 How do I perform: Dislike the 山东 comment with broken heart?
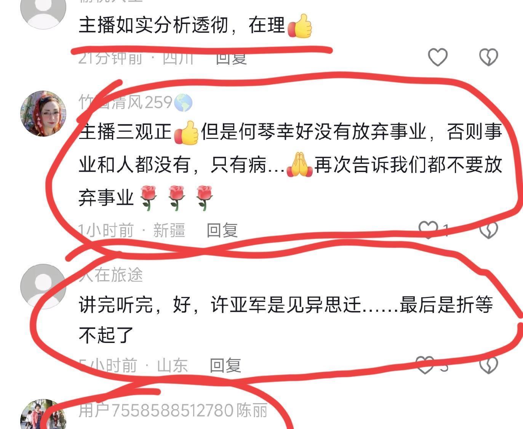pyautogui.click(x=488, y=365)
